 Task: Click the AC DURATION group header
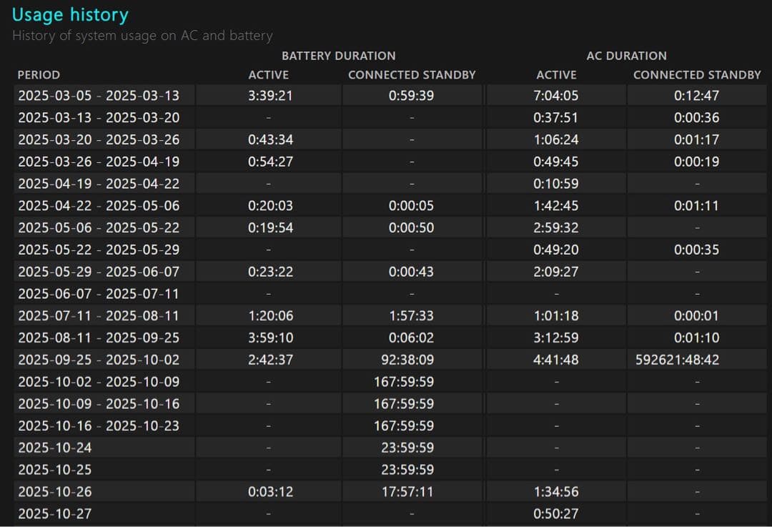[x=626, y=56]
